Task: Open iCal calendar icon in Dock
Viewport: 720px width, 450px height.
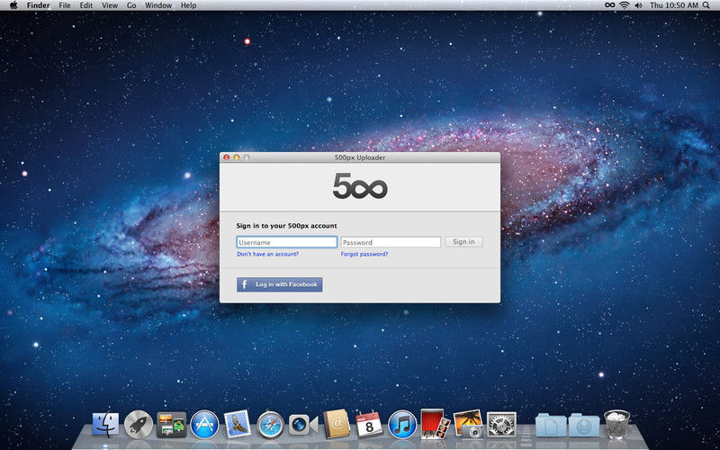Action: click(x=369, y=423)
